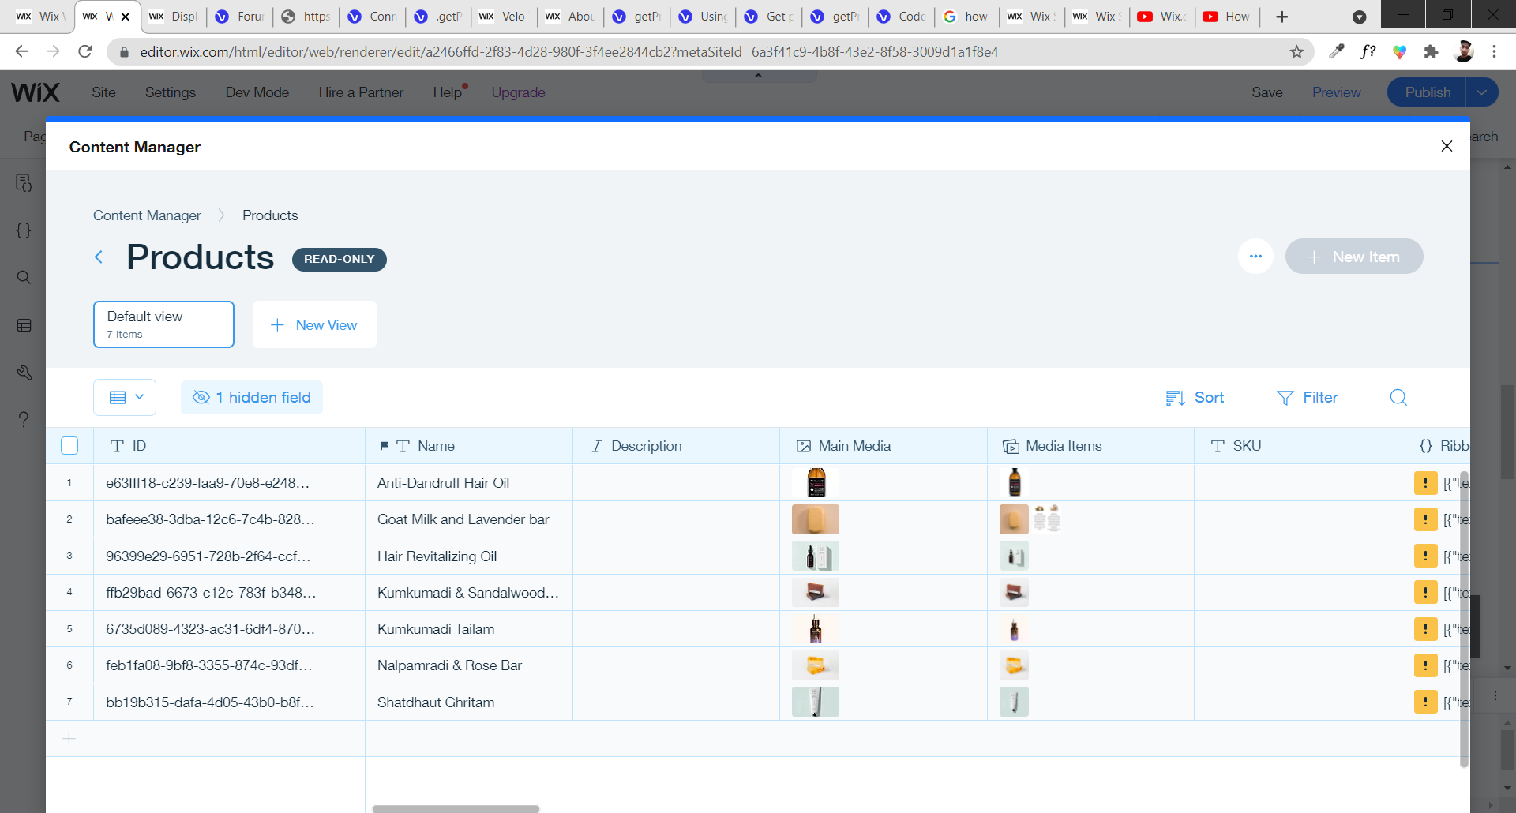Select the 'Anti-Dandruff Hair Oil' name cell
Viewport: 1516px width, 813px height.
pos(469,482)
